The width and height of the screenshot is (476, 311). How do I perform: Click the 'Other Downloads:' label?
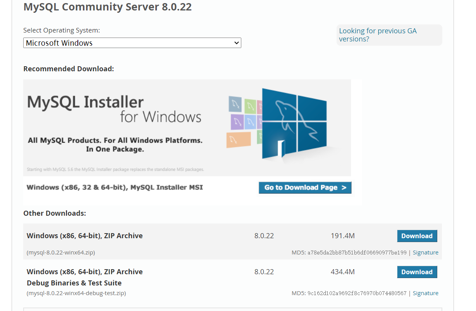(55, 213)
